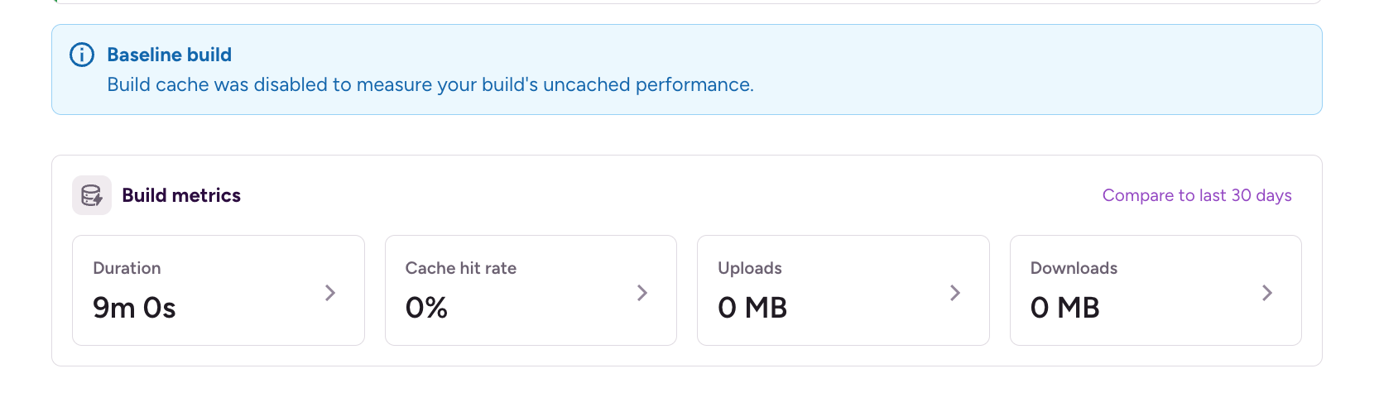Click the Baseline build heading

(x=170, y=55)
